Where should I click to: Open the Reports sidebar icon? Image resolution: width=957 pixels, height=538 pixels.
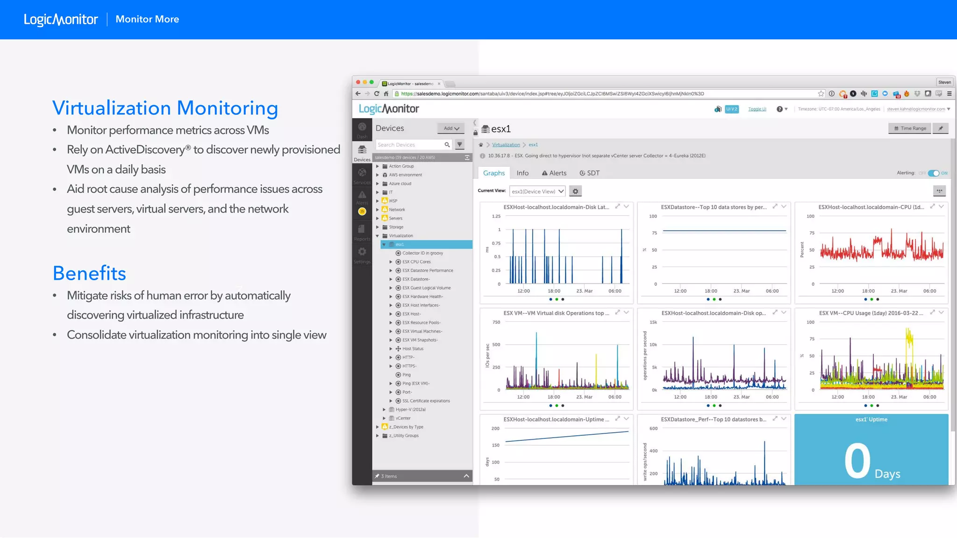362,232
